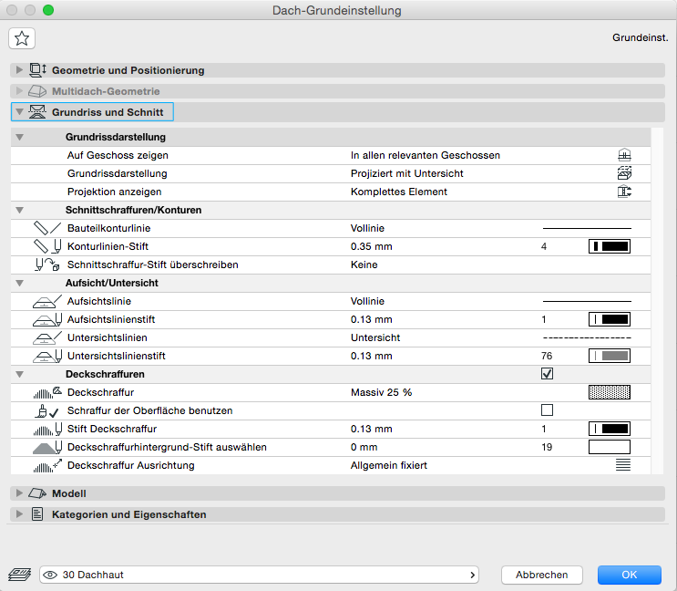Expand Kategorien und Eigenschaften section
The height and width of the screenshot is (591, 677).
pos(20,514)
